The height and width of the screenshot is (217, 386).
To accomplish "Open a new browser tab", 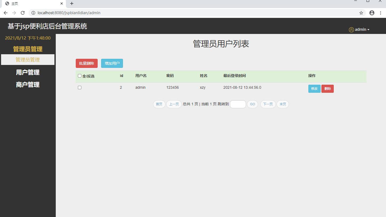I will (x=71, y=3).
